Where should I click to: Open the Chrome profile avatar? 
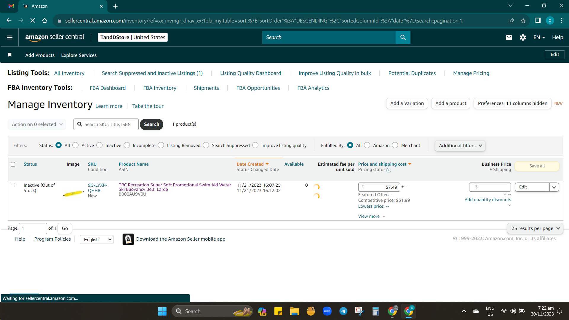click(x=550, y=20)
